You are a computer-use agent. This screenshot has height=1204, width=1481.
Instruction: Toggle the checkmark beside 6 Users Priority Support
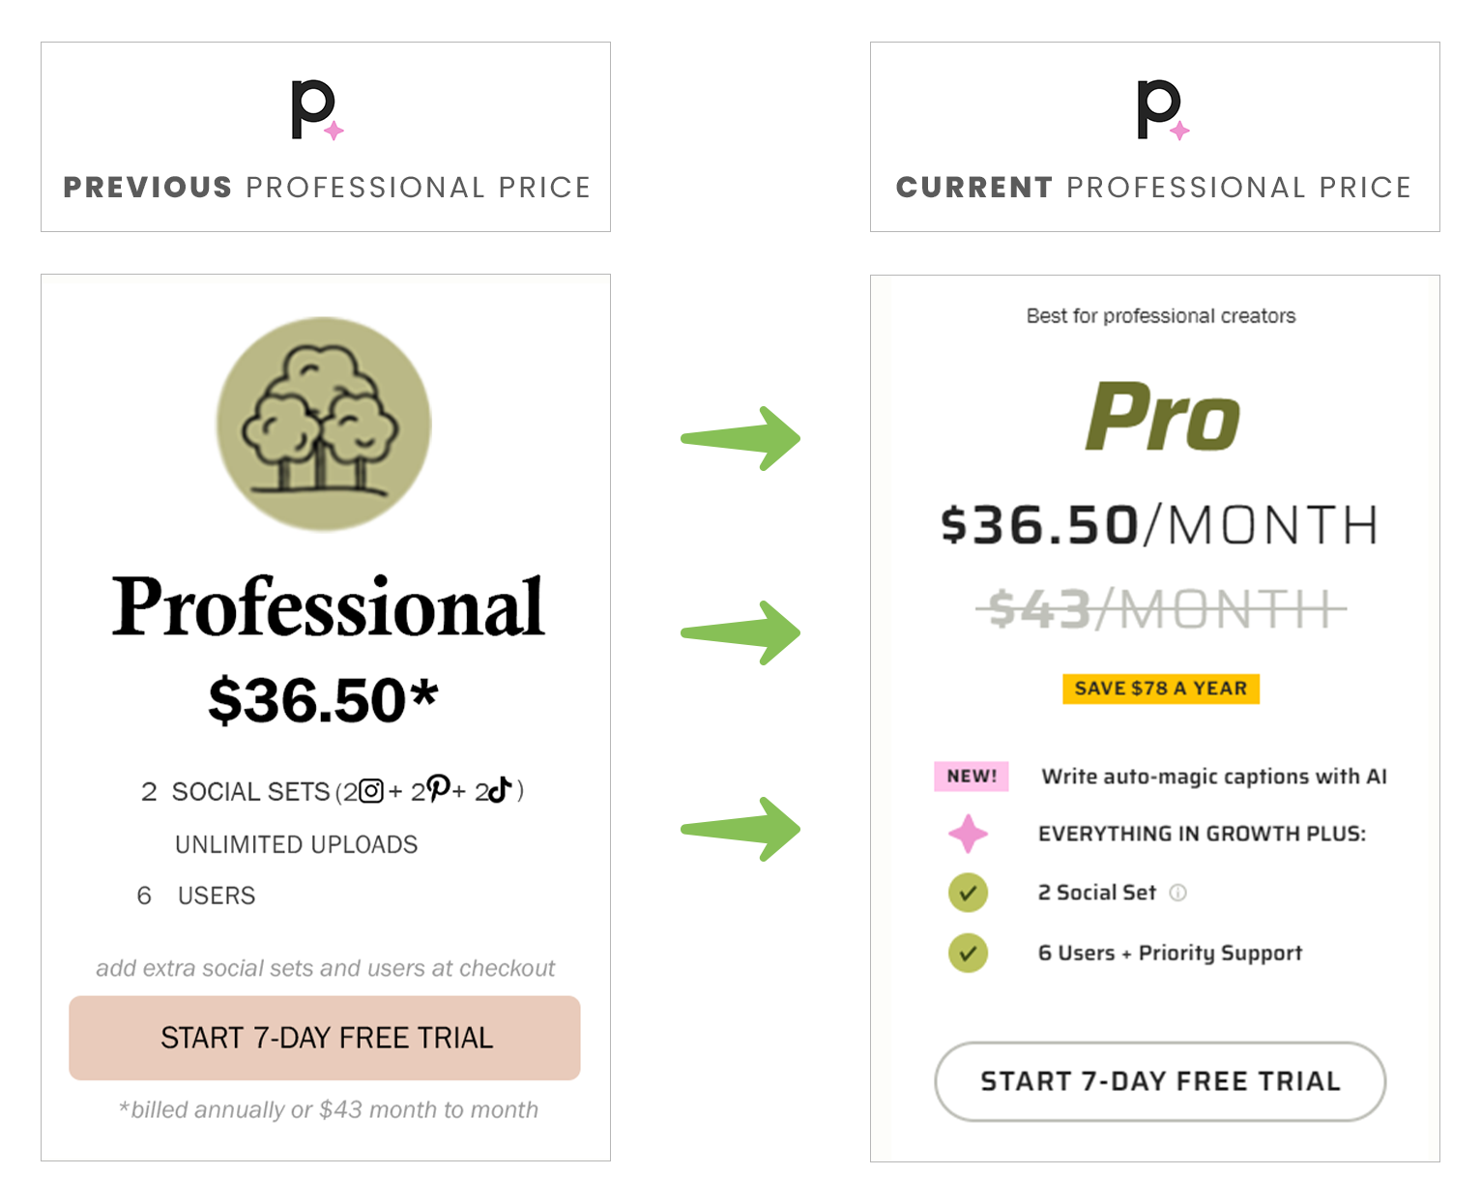pos(968,954)
